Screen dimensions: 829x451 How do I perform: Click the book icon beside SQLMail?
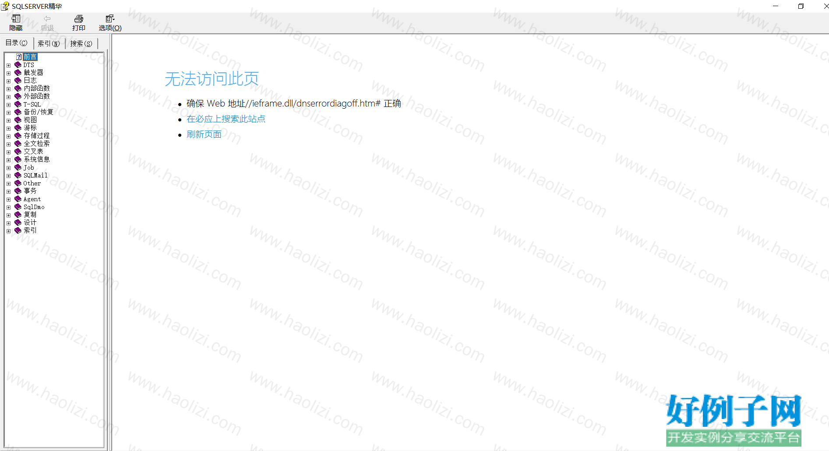(x=18, y=175)
